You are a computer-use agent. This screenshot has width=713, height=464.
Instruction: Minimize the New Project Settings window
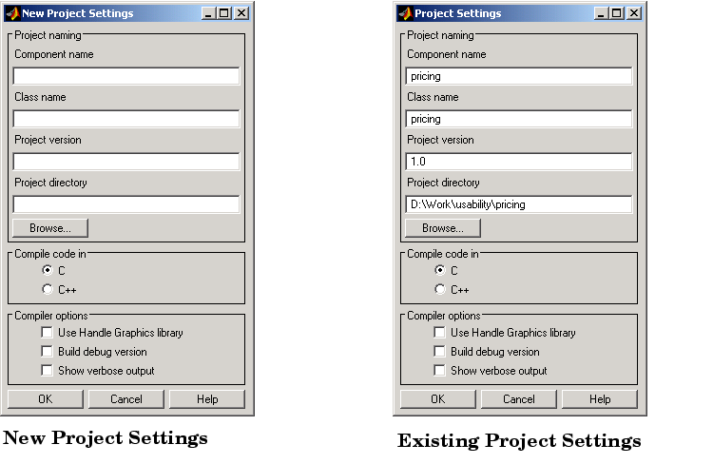click(208, 13)
